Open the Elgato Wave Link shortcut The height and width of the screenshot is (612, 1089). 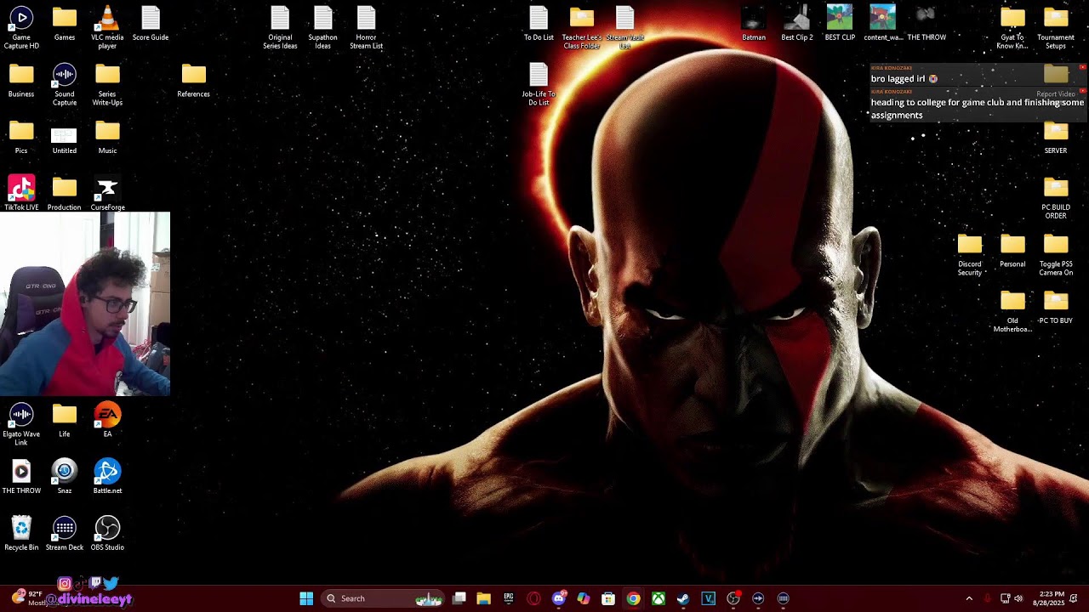coord(21,424)
